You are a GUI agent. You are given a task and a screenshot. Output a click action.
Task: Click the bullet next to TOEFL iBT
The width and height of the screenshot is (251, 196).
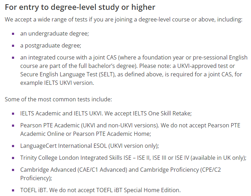pyautogui.click(x=13, y=190)
